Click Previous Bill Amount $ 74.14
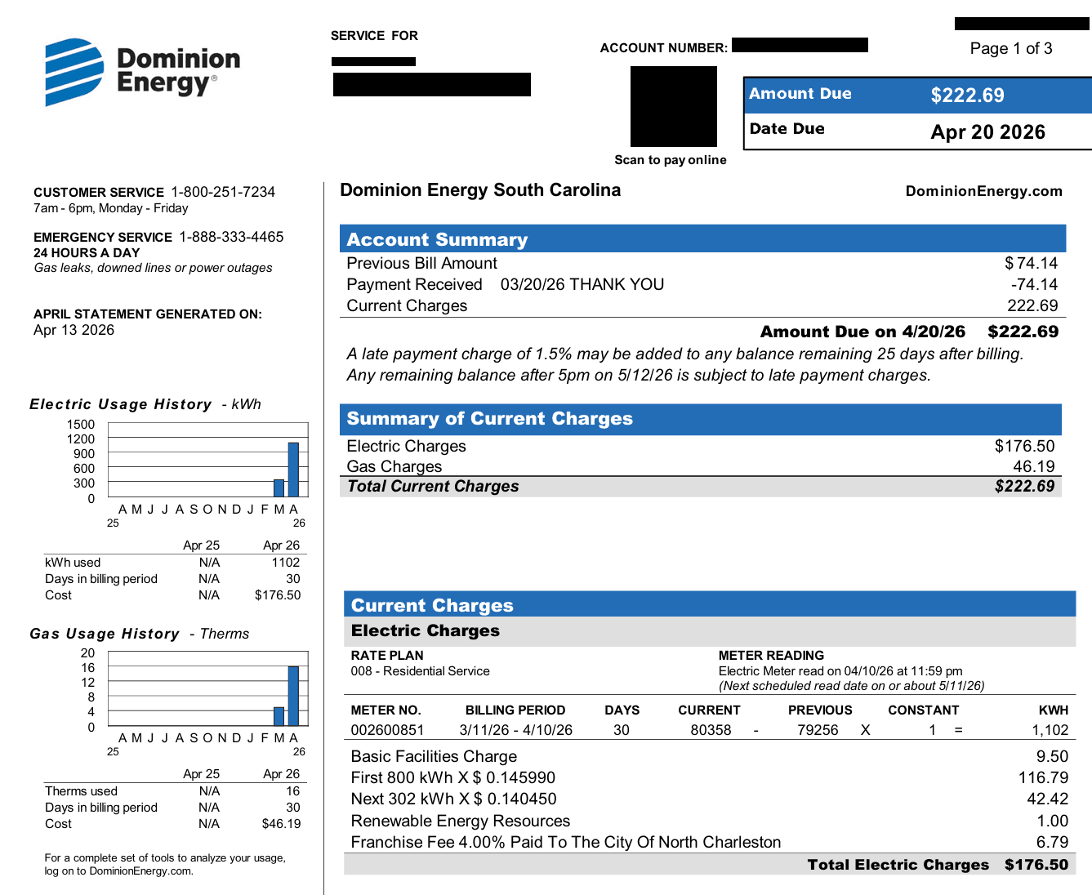This screenshot has height=895, width=1092. (x=702, y=263)
